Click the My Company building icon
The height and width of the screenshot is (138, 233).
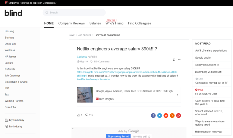click(7, 120)
